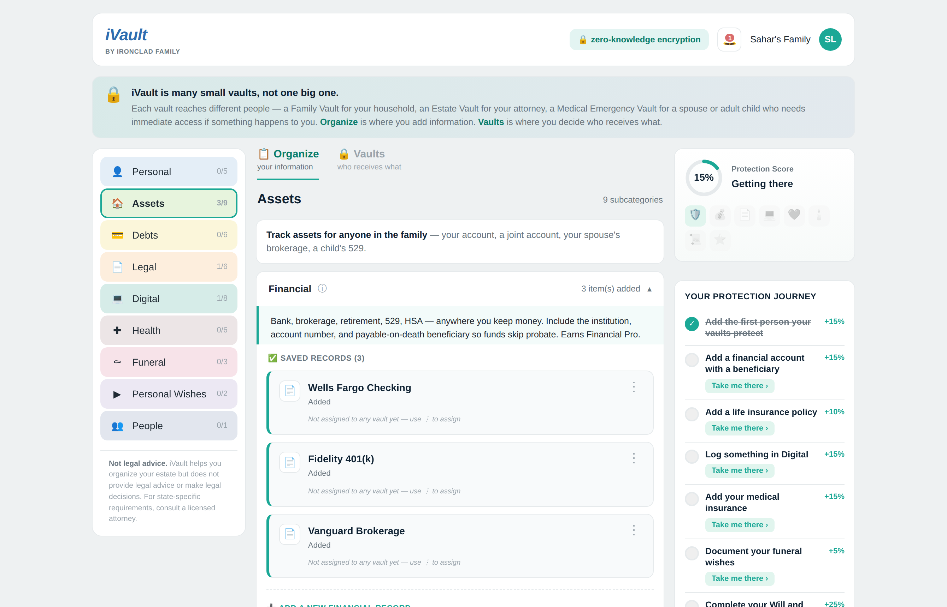Open the Digital category in sidebar
The height and width of the screenshot is (607, 947).
coord(169,299)
